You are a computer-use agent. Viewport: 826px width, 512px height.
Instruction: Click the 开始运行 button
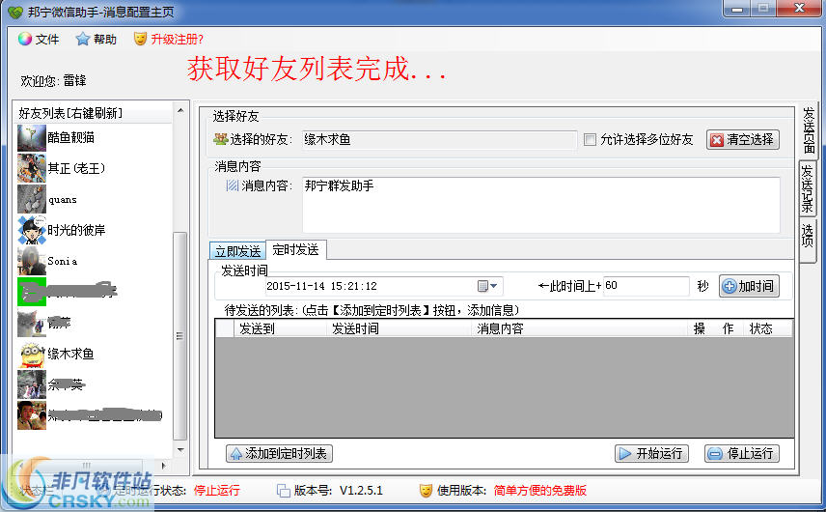coord(651,453)
